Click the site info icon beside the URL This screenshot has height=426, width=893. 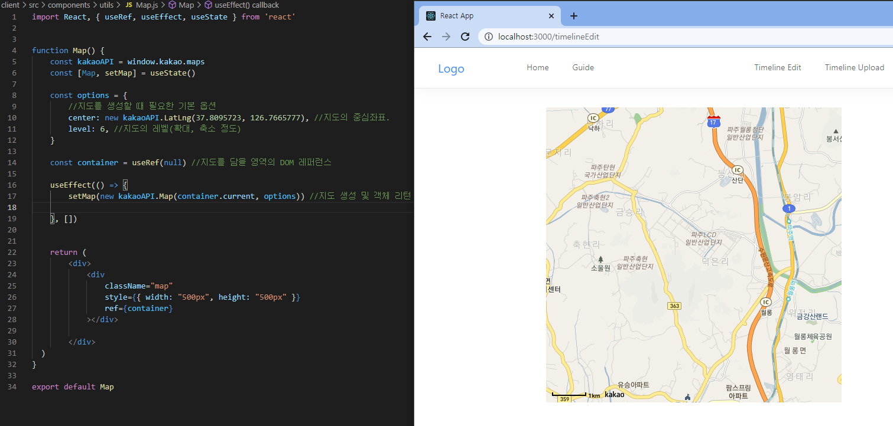pyautogui.click(x=488, y=36)
